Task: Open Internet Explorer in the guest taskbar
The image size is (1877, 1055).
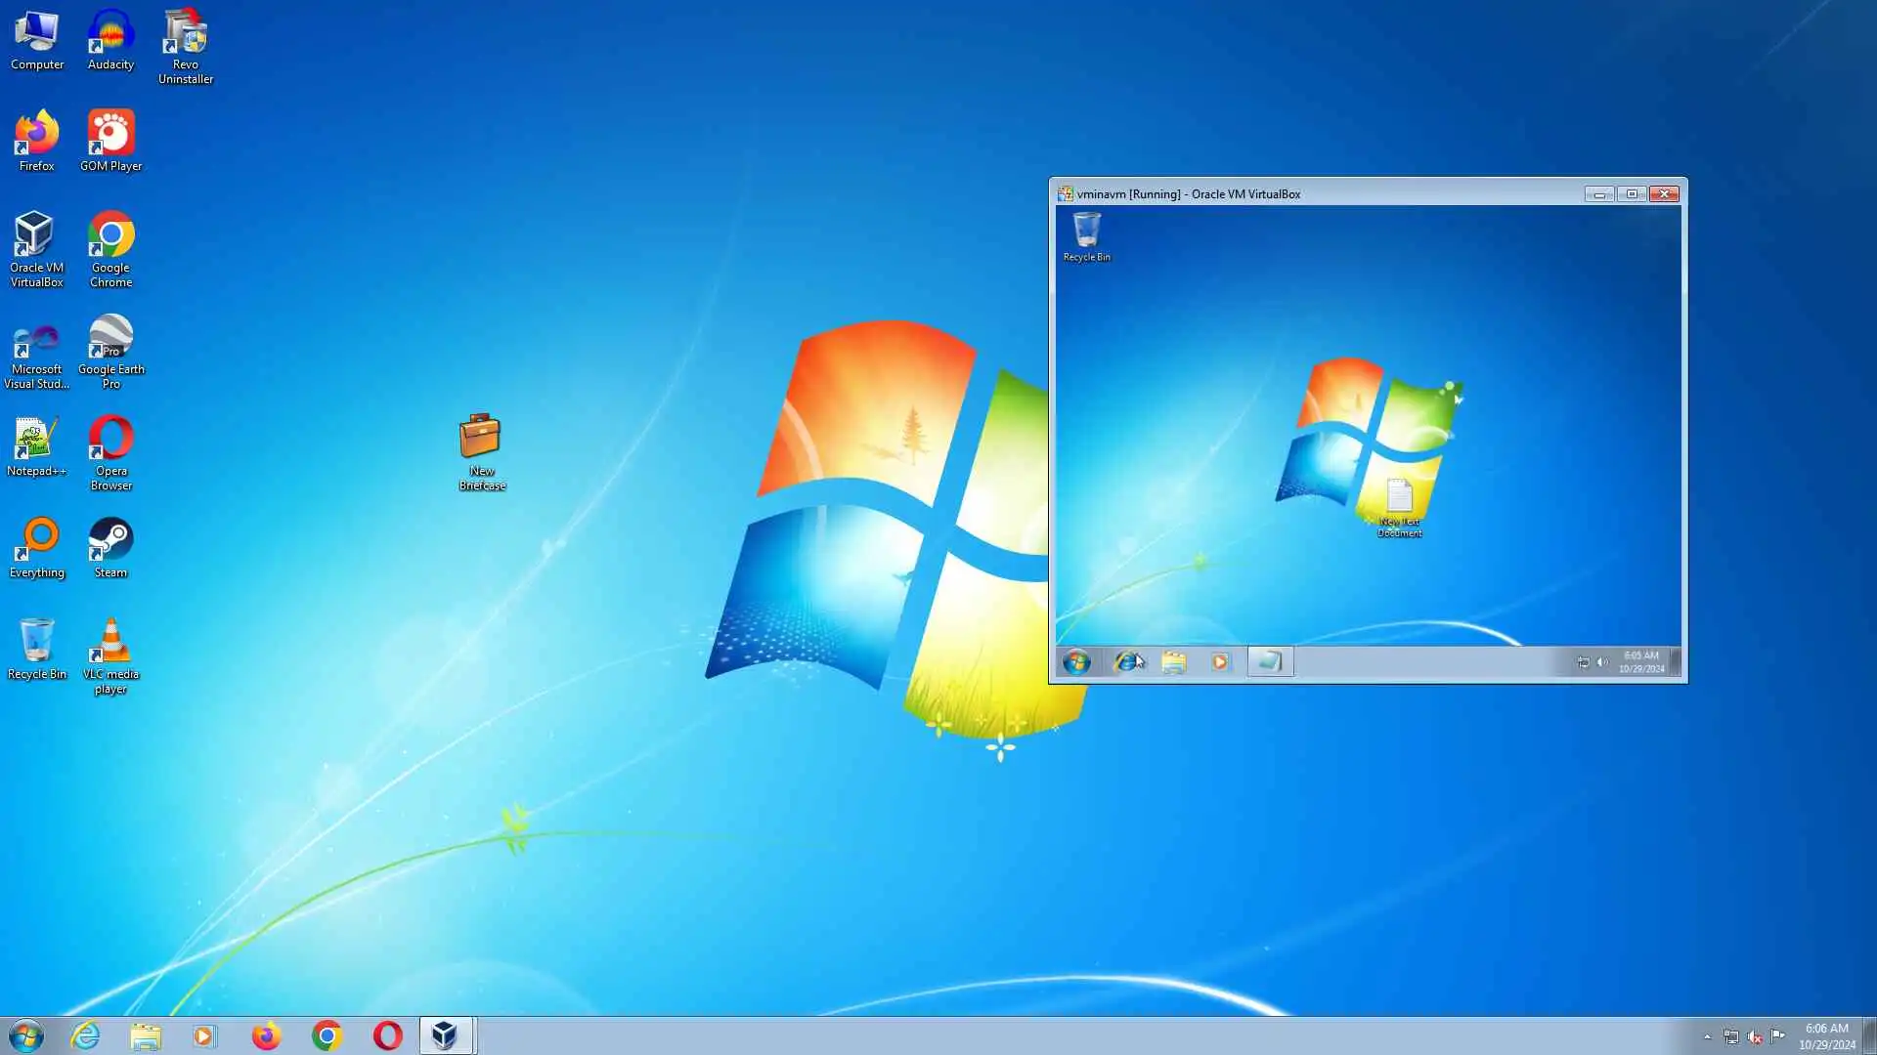Action: tap(1126, 662)
